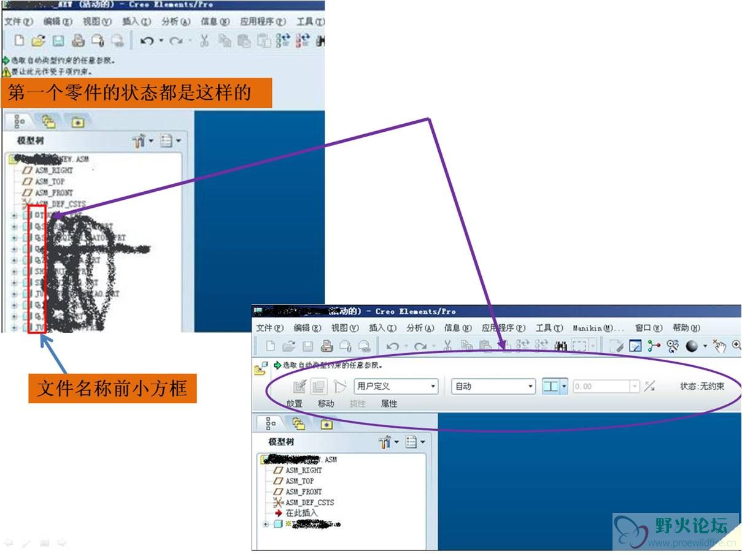
Task: Click Save disk icon in upper-left Creo window
Action: tap(58, 41)
